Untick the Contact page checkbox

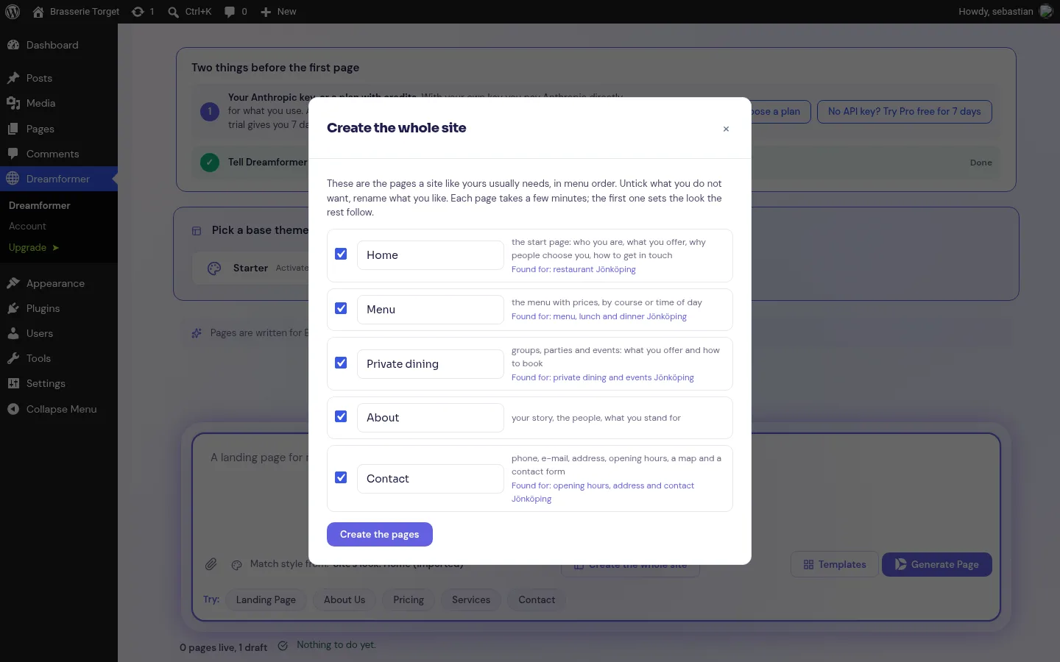tap(341, 477)
